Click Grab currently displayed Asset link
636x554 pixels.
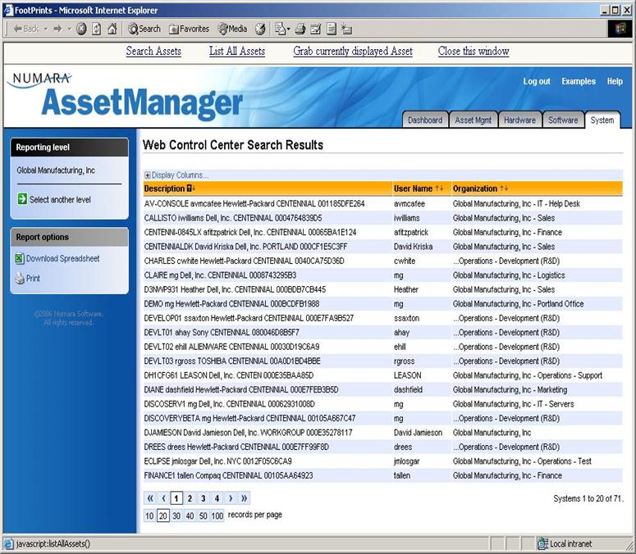click(x=353, y=51)
